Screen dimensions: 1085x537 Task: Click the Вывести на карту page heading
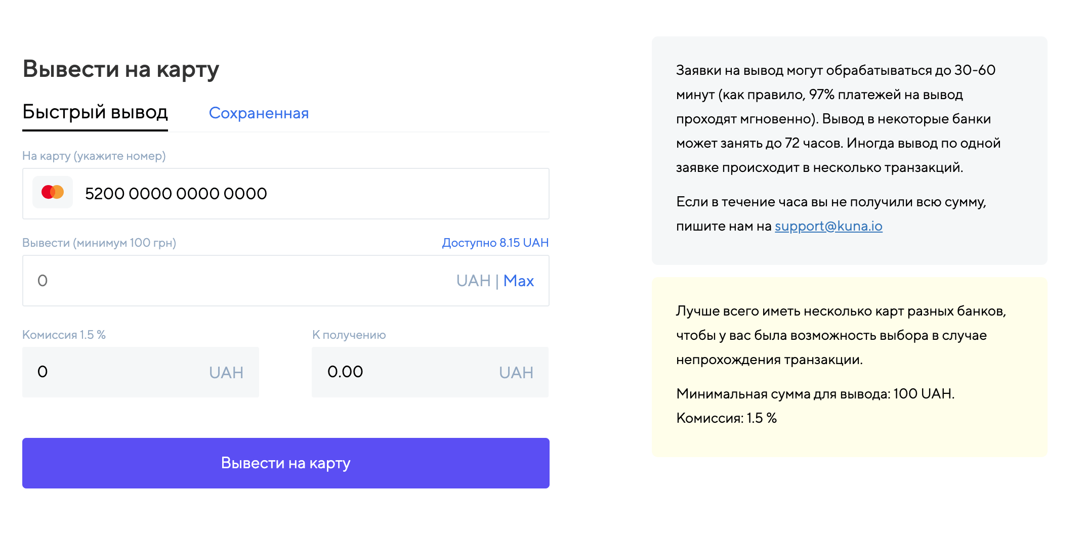tap(121, 69)
